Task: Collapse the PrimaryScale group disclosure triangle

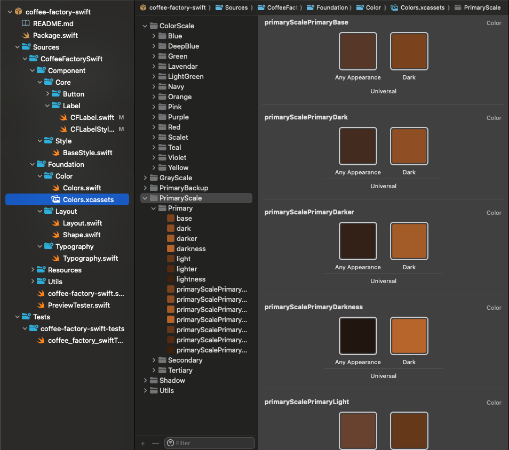Action: coord(145,198)
